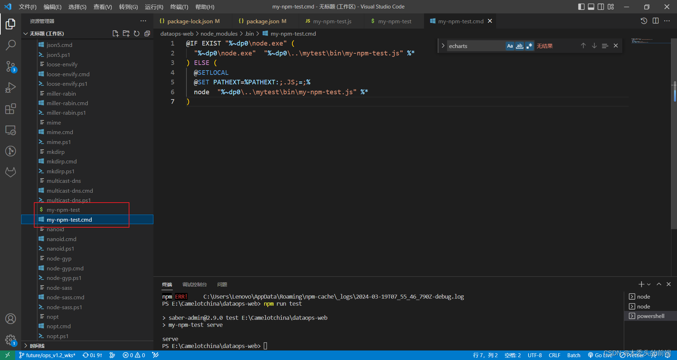Viewport: 677px width, 360px height.
Task: Collapse the 无标题 workspace section
Action: click(25, 34)
